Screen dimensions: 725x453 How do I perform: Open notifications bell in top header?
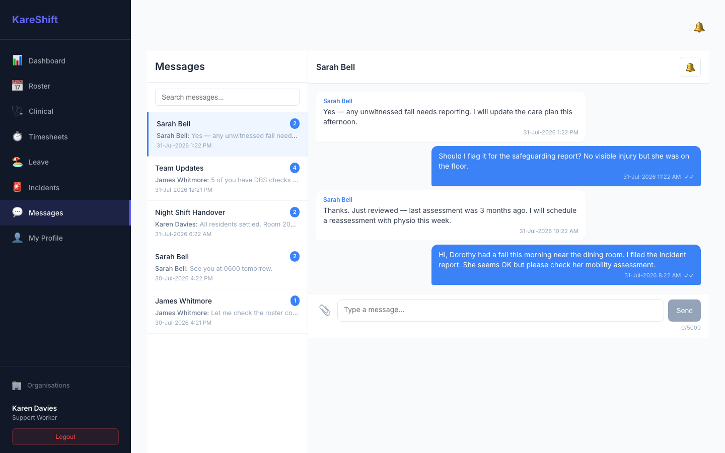pos(699,27)
